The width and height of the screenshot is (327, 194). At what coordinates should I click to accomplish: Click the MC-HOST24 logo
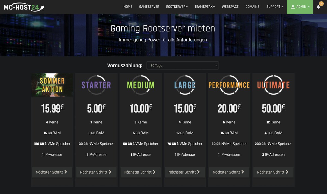24,7
